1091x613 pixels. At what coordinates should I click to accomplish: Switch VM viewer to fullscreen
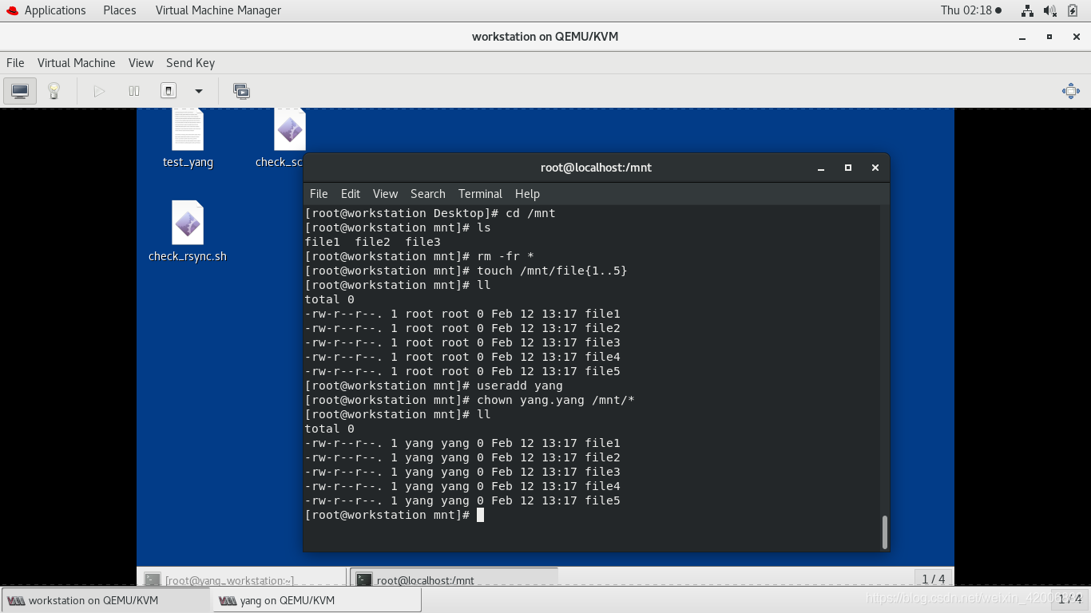click(x=1071, y=91)
